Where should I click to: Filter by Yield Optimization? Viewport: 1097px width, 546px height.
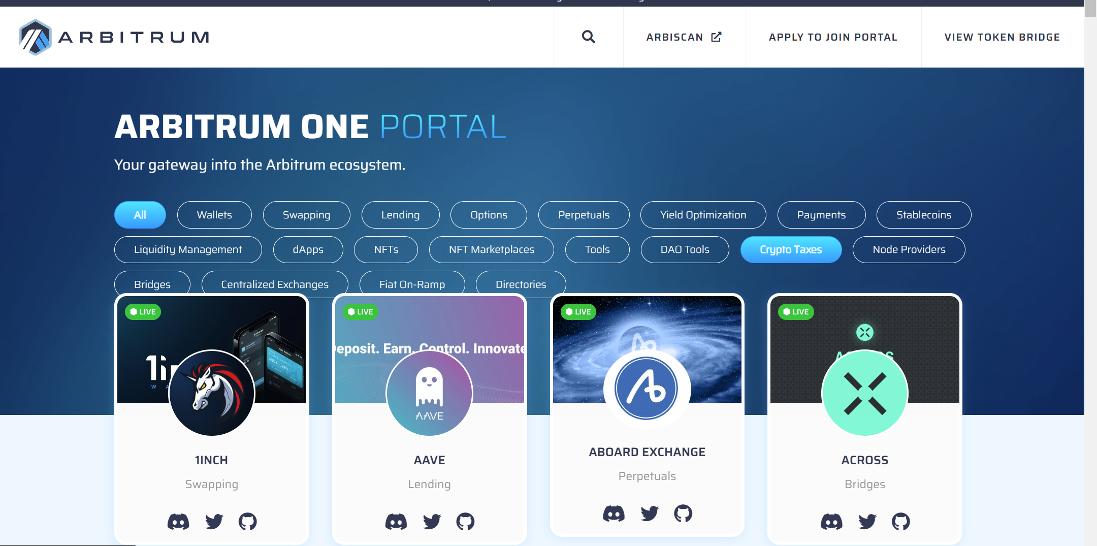(x=703, y=215)
